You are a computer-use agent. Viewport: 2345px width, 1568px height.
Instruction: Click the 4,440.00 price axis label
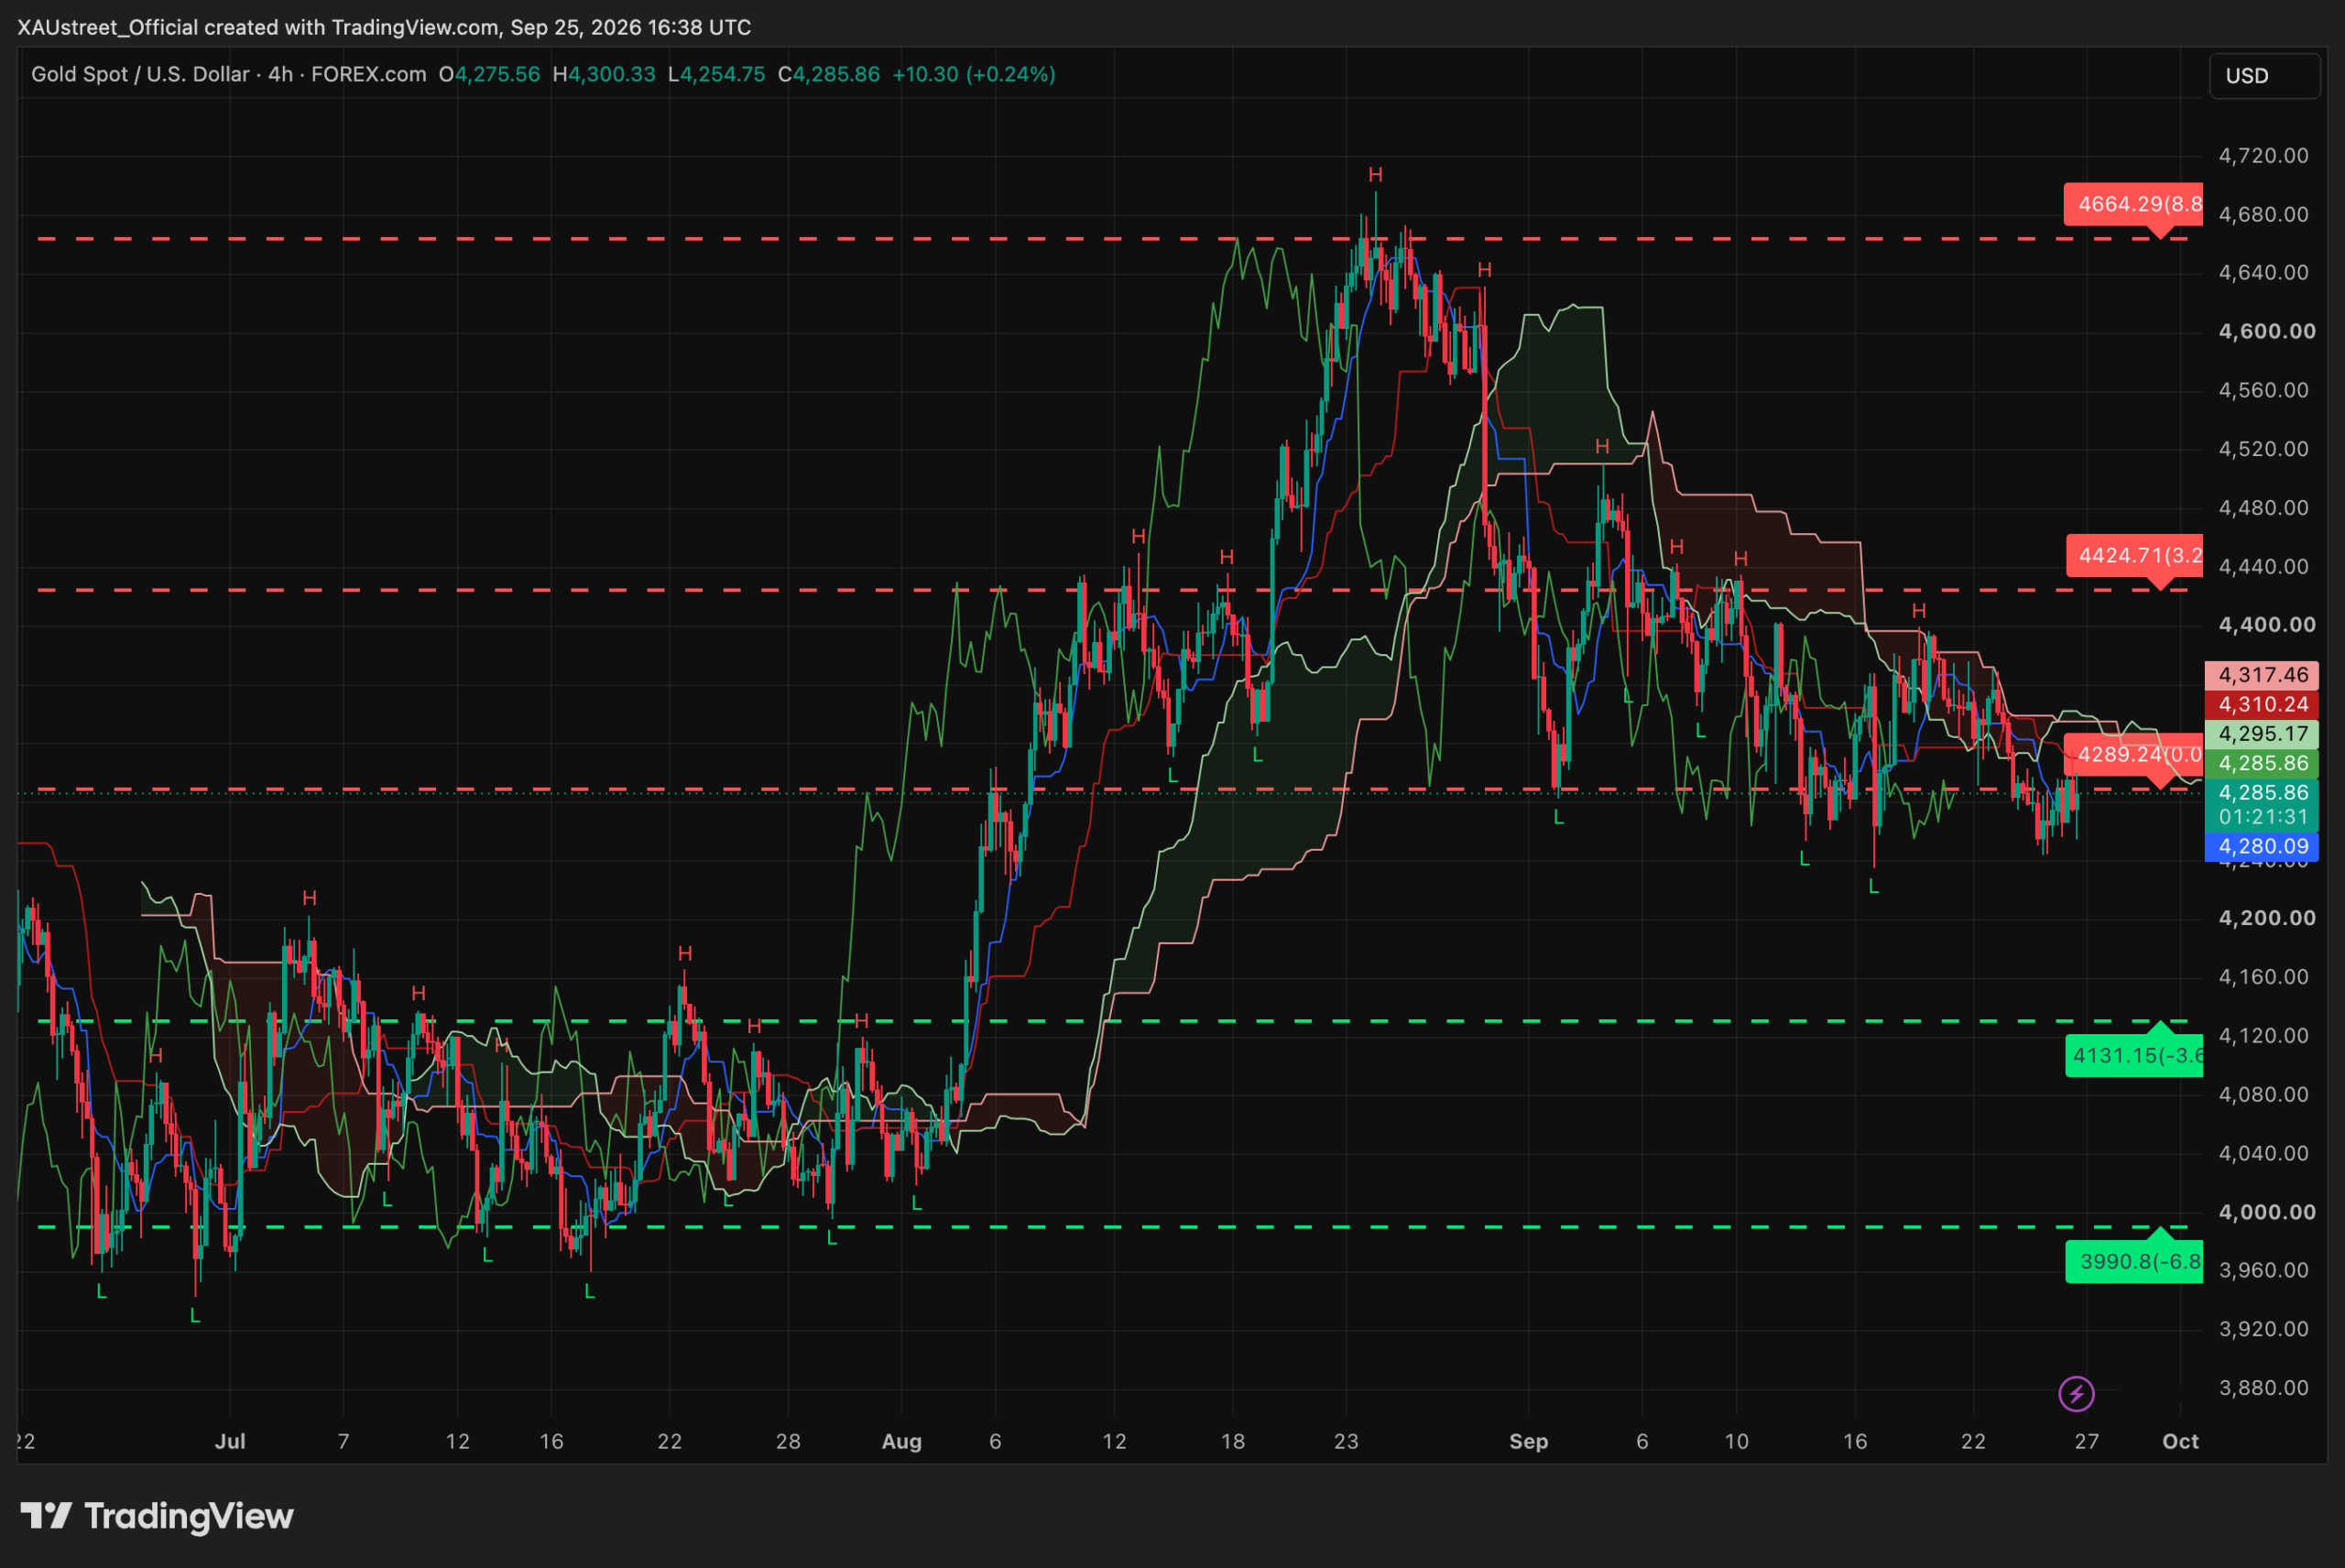tap(2263, 566)
